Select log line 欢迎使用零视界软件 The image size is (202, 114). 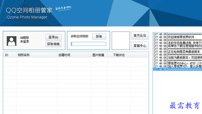point(177,37)
